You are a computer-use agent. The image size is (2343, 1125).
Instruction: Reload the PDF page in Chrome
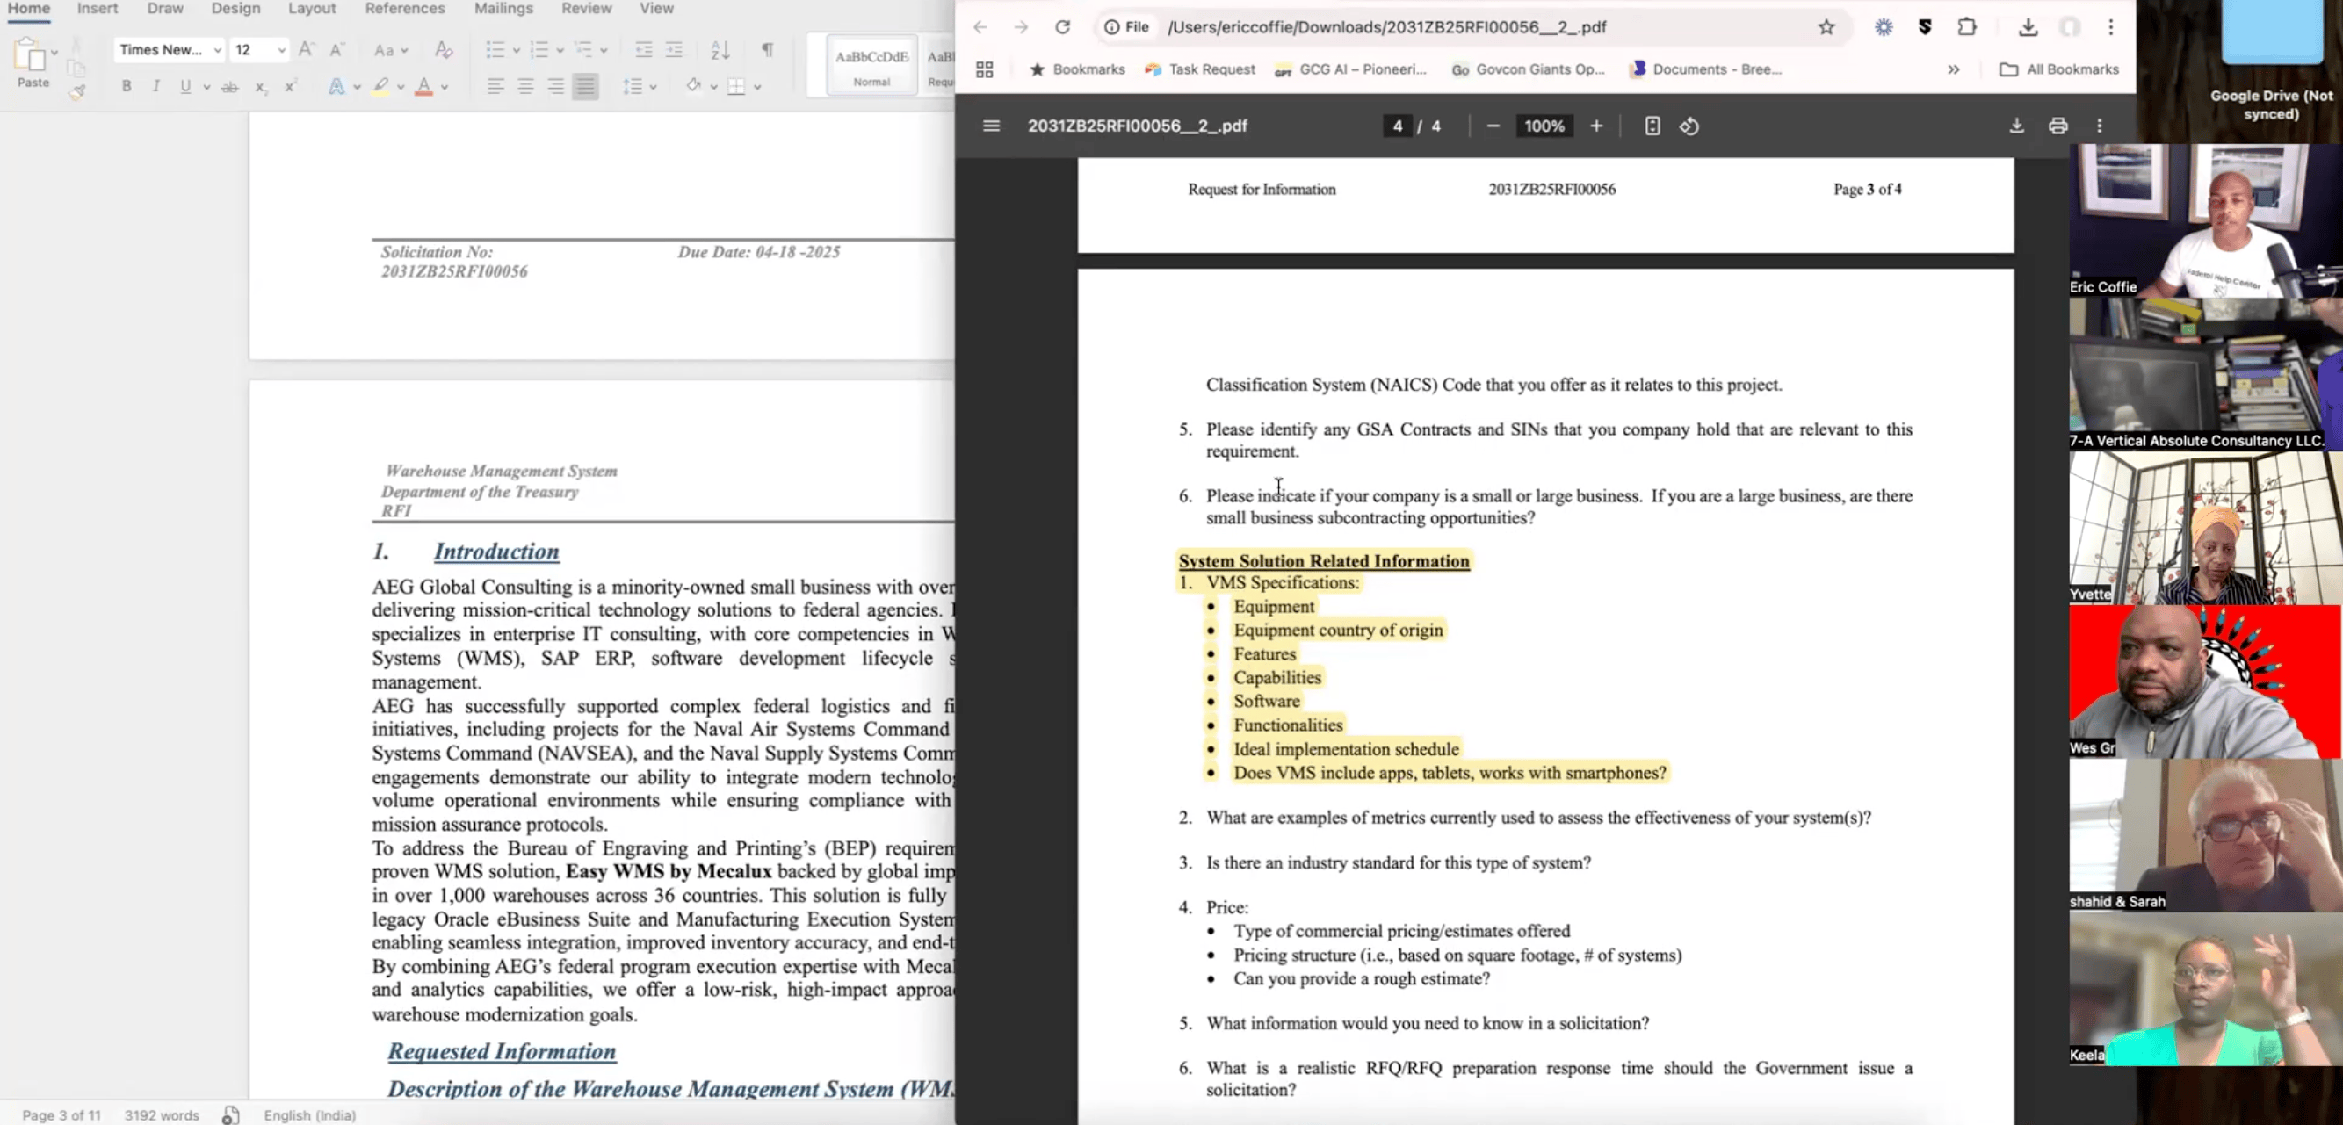point(1062,27)
